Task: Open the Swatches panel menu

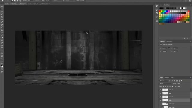Action: click(190, 5)
